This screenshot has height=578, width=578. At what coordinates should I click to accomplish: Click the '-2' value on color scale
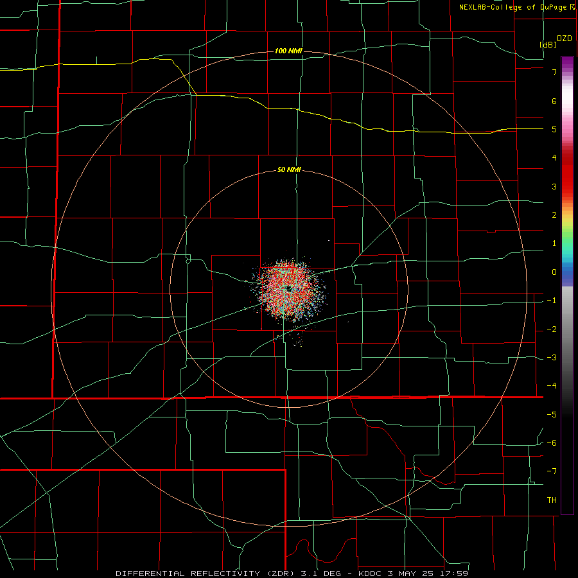552,329
